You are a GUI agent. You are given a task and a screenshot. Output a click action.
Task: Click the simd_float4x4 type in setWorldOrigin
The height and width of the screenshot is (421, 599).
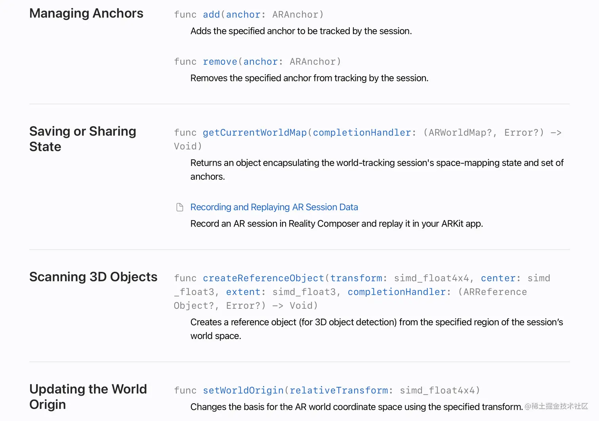439,391
